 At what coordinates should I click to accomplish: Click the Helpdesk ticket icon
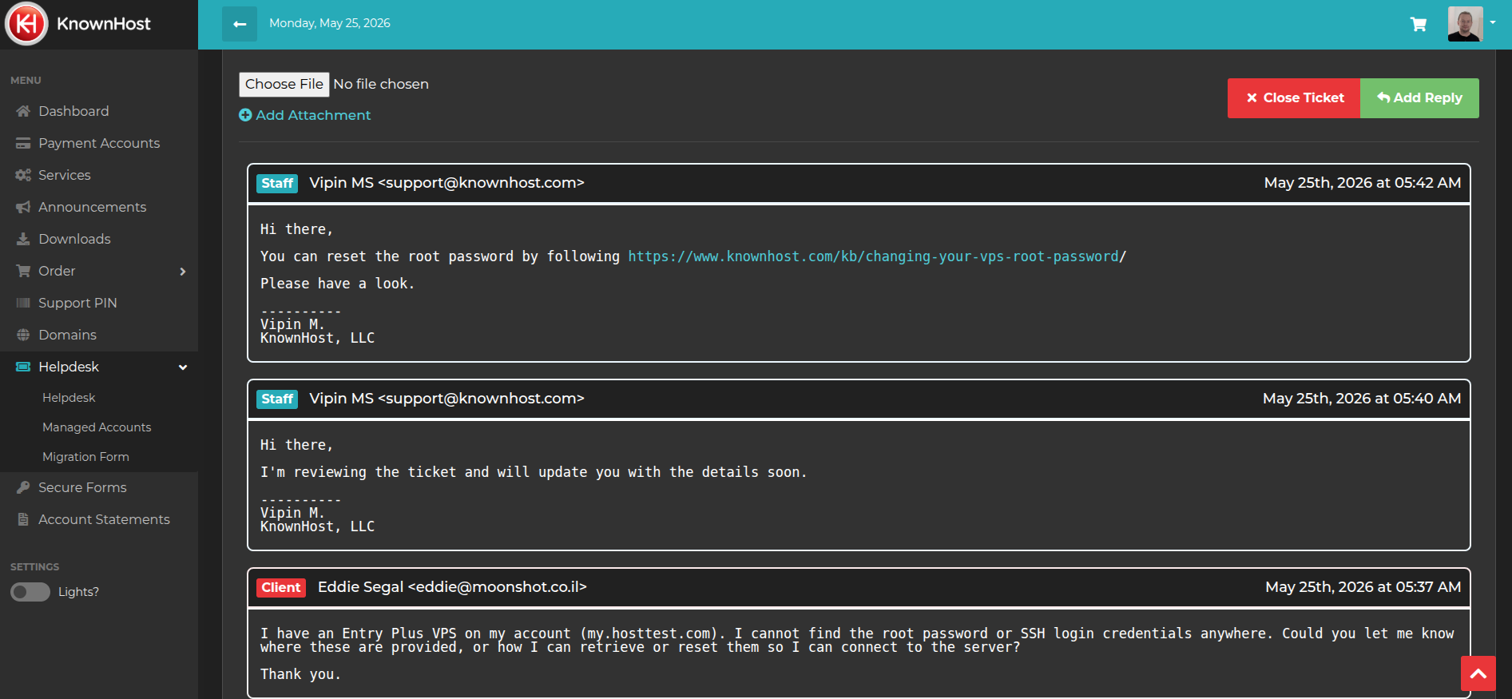(23, 367)
